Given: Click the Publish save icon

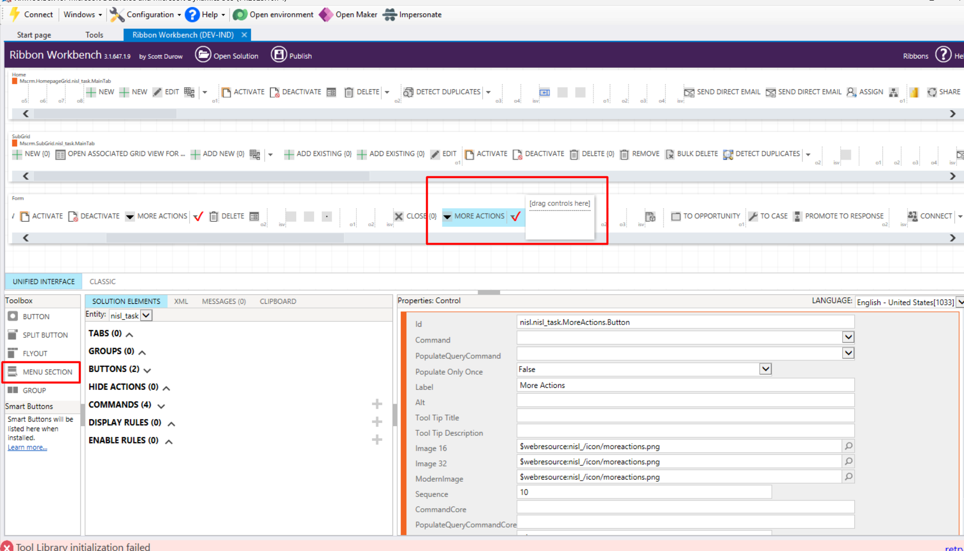Looking at the screenshot, I should pyautogui.click(x=279, y=55).
